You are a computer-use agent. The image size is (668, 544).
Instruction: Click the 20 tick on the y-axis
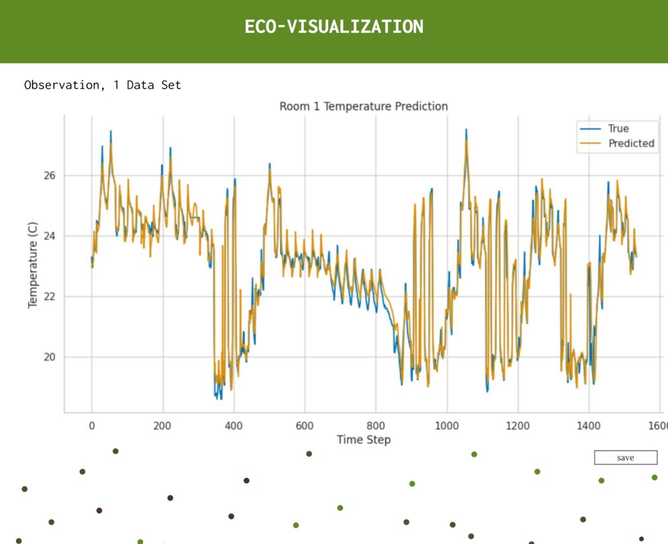[50, 357]
